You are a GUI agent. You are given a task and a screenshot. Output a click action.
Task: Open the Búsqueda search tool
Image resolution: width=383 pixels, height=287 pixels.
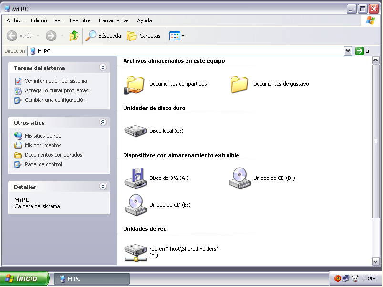(x=103, y=36)
